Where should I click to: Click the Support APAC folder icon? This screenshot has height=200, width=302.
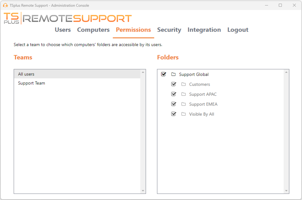(183, 94)
